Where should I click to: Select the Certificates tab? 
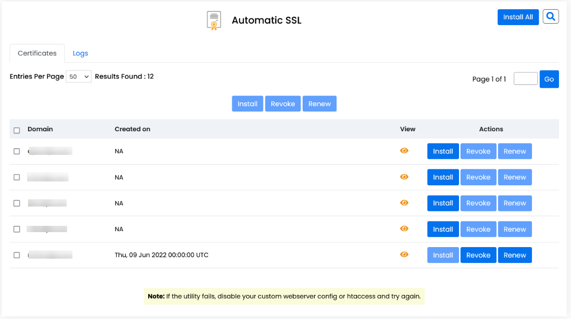37,53
